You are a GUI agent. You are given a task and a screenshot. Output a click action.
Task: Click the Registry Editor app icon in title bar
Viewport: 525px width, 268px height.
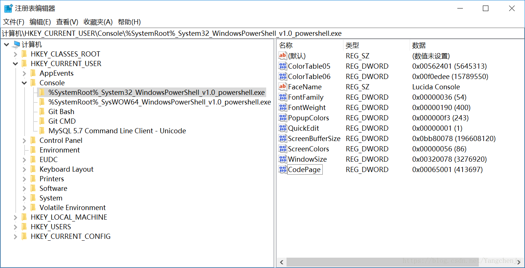8,8
